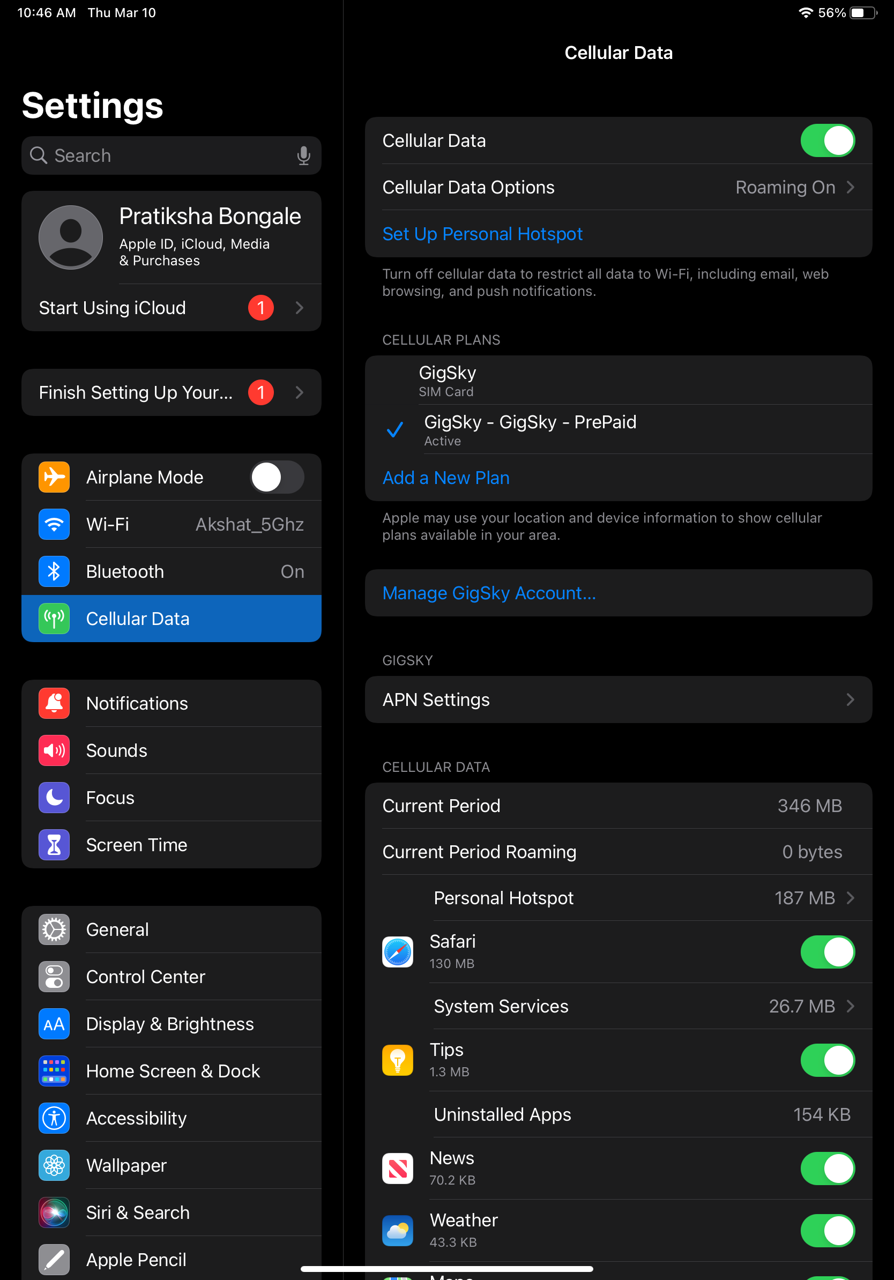Tap the General gear icon
This screenshot has width=894, height=1280.
[x=54, y=929]
